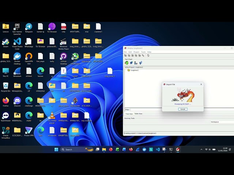234x175 pixels.
Task: Open the Telegram desktop shortcut
Action: pos(29,28)
